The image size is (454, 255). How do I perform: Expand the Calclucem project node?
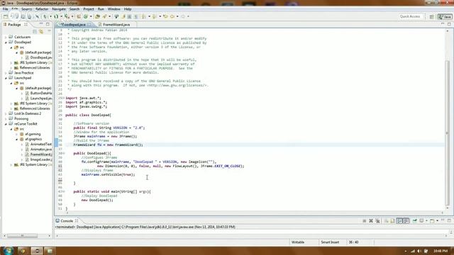pos(6,37)
